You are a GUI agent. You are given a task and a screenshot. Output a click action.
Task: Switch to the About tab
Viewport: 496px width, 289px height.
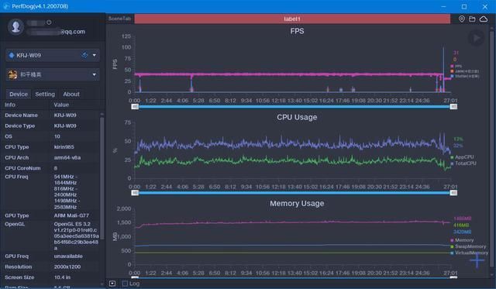pos(71,95)
